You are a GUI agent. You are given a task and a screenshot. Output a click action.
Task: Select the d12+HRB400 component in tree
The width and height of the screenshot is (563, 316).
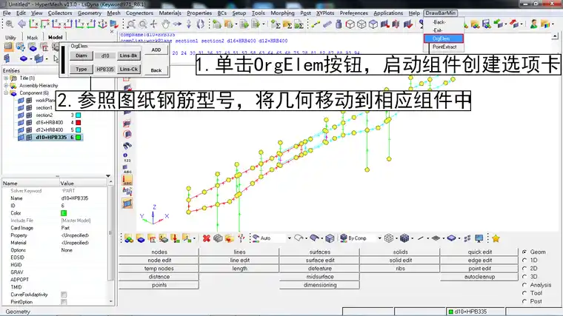tap(49, 130)
